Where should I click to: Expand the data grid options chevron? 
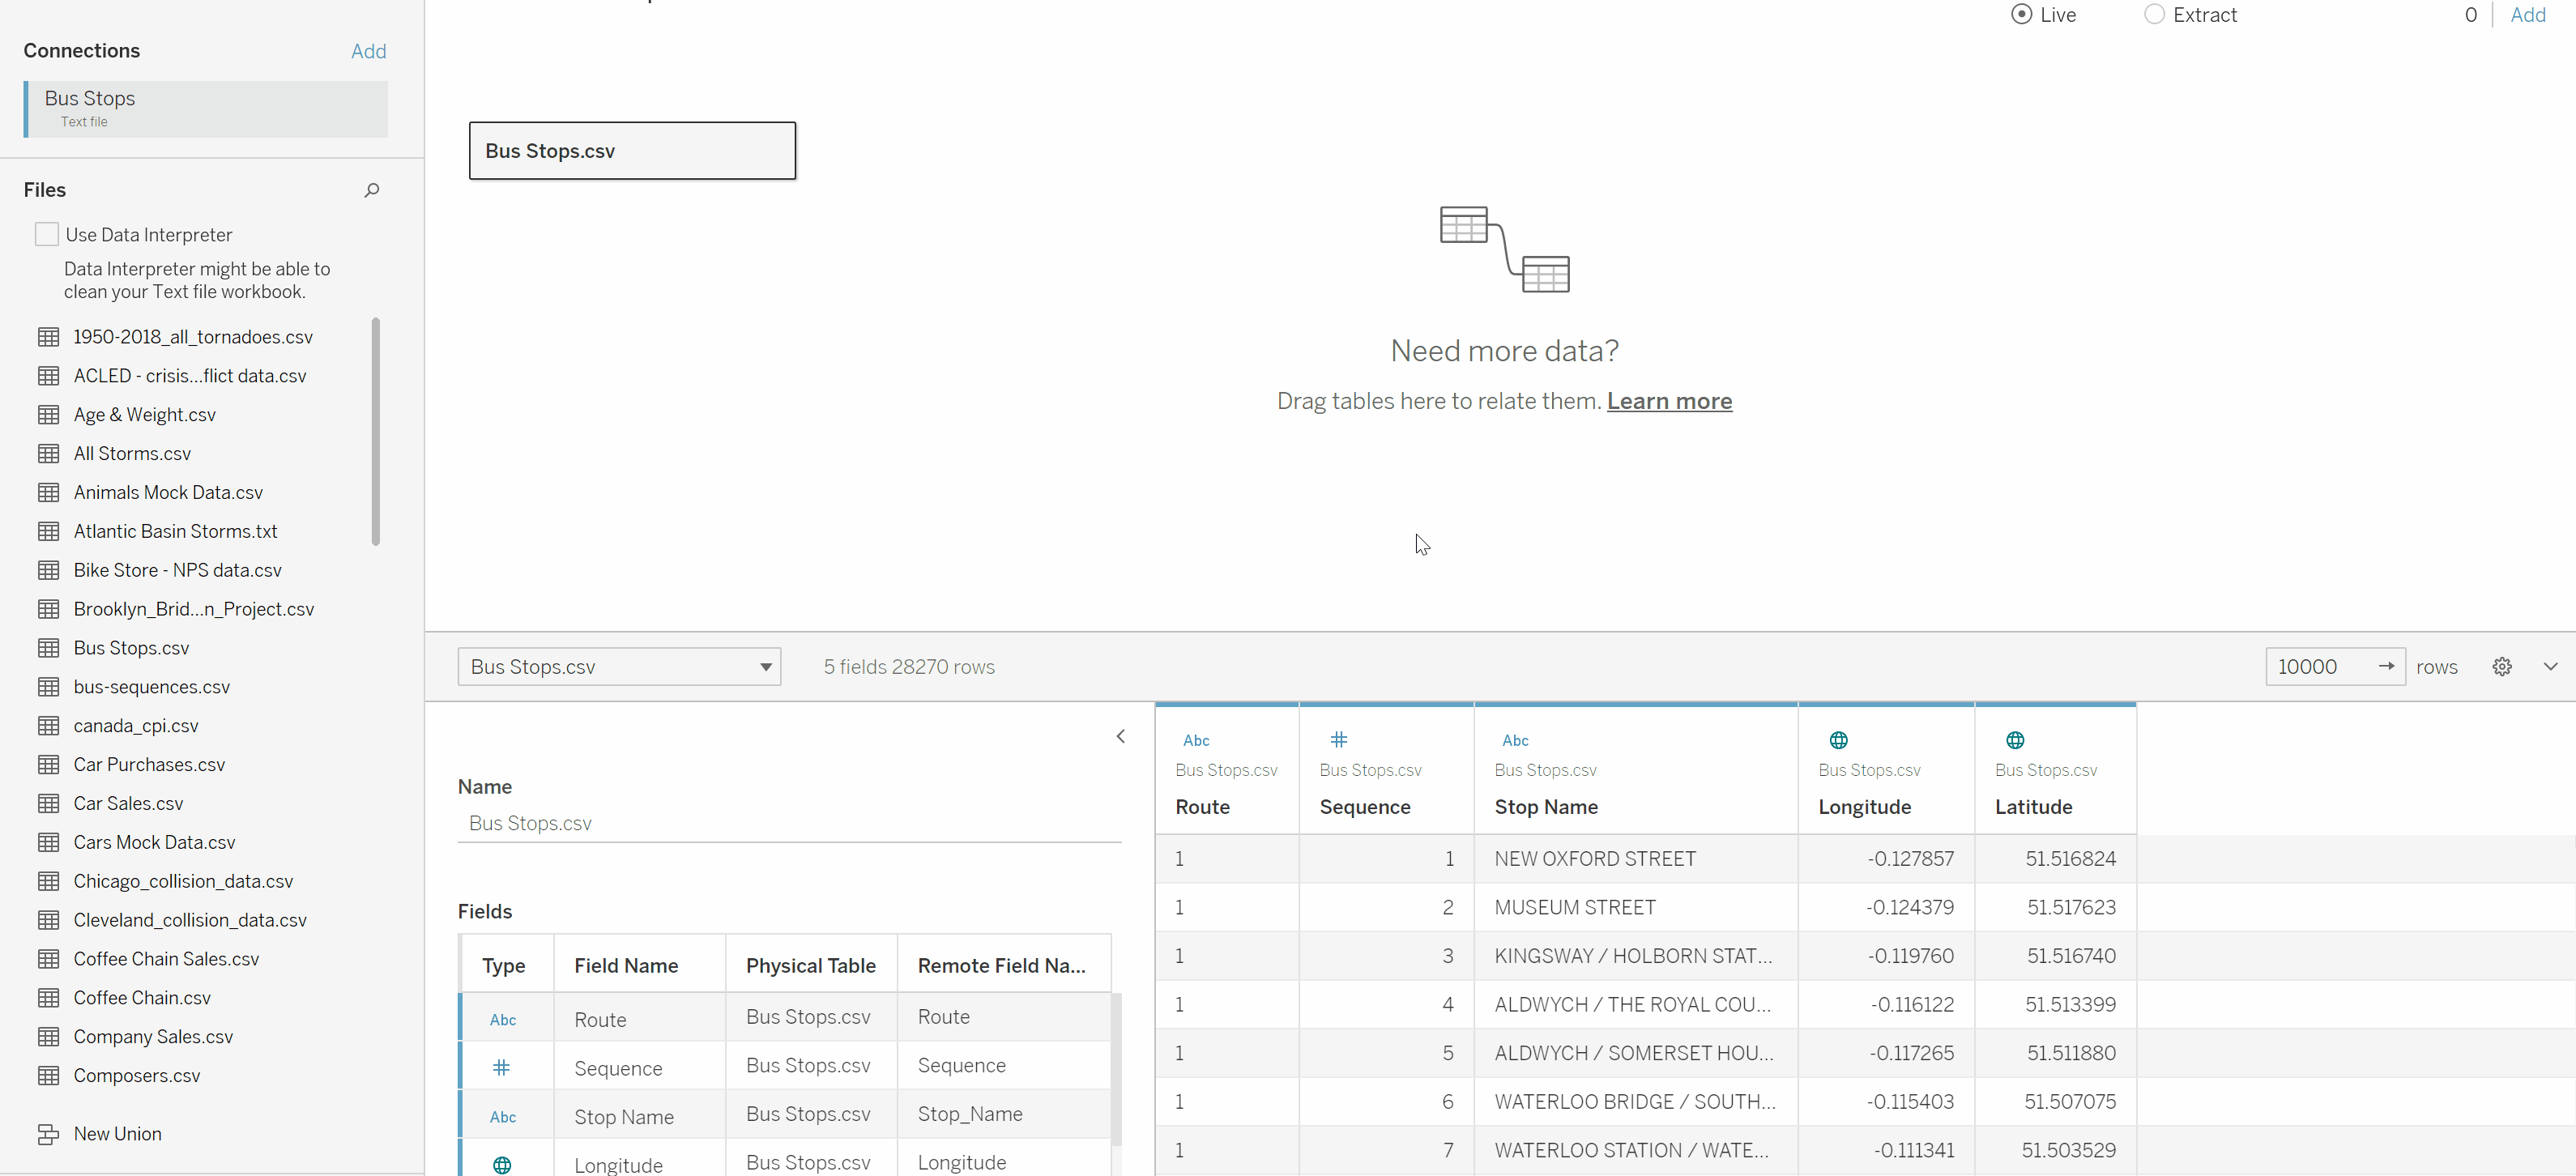click(x=2550, y=667)
